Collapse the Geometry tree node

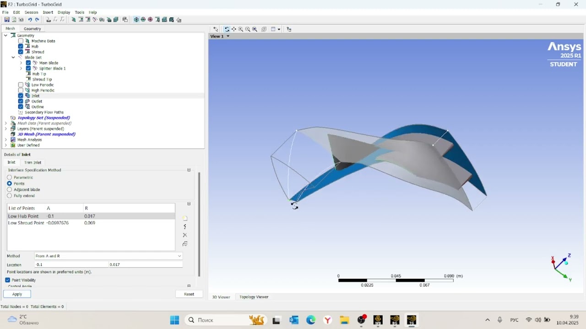[x=5, y=36]
